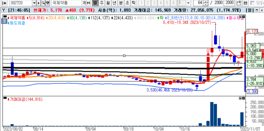Viewport: 264px width, 131px height.
Task: Switch to 틱 tick chart period
Action: (133, 3)
